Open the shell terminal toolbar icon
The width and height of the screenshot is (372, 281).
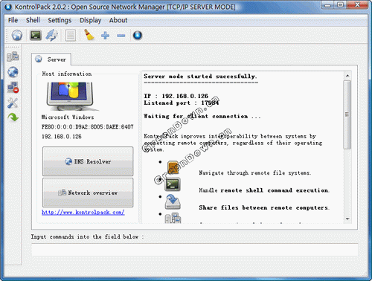tap(36, 36)
